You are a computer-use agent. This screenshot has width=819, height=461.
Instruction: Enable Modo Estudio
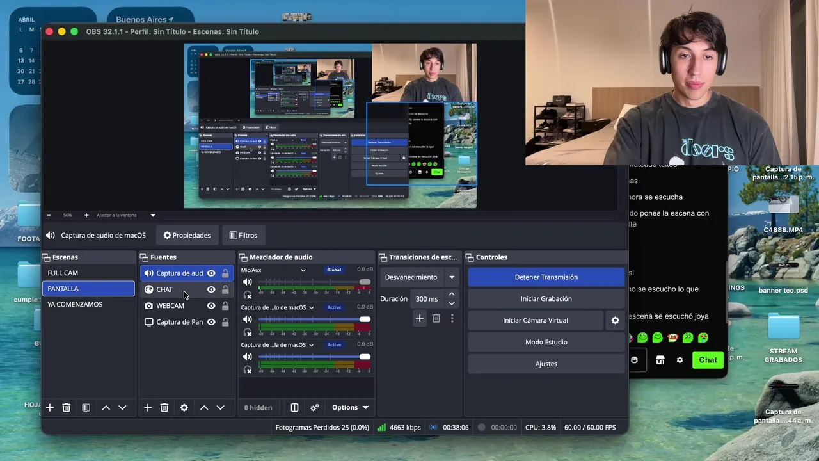tap(546, 342)
